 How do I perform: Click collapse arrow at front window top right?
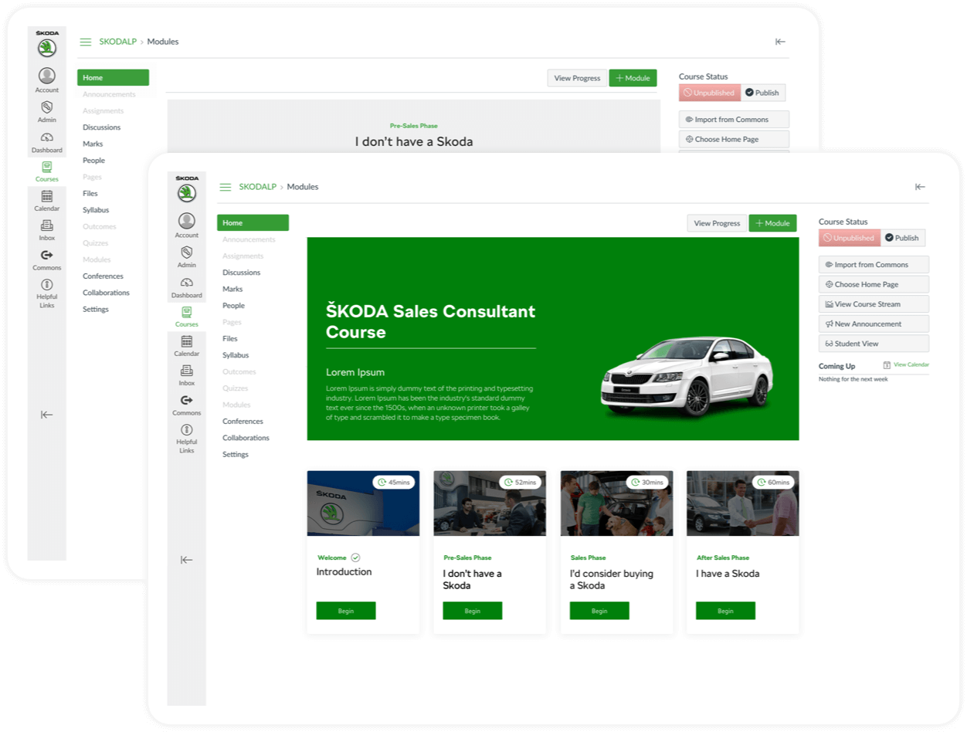coord(920,187)
